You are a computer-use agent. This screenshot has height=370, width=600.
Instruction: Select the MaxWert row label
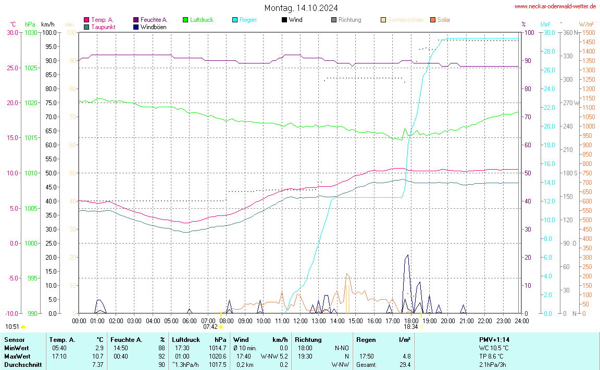[x=17, y=356]
